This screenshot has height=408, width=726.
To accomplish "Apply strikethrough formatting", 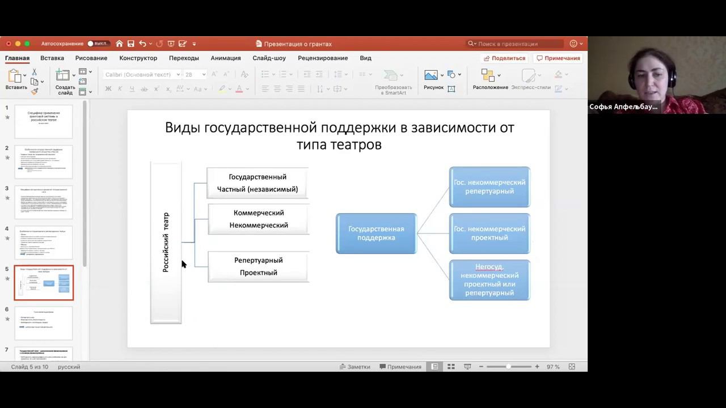I will [144, 89].
